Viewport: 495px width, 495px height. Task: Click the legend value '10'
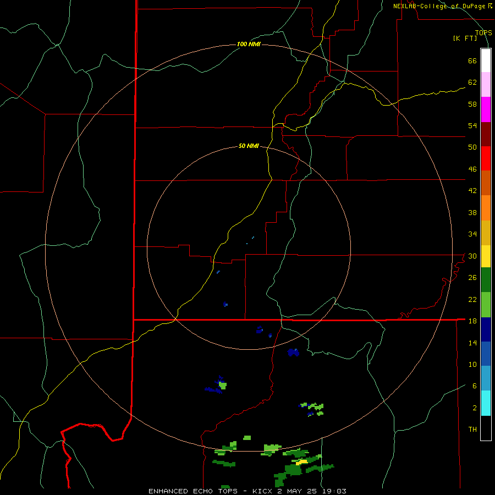tap(472, 365)
